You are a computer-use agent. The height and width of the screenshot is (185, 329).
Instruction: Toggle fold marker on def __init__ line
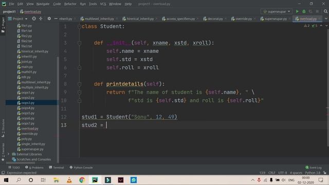click(x=79, y=43)
